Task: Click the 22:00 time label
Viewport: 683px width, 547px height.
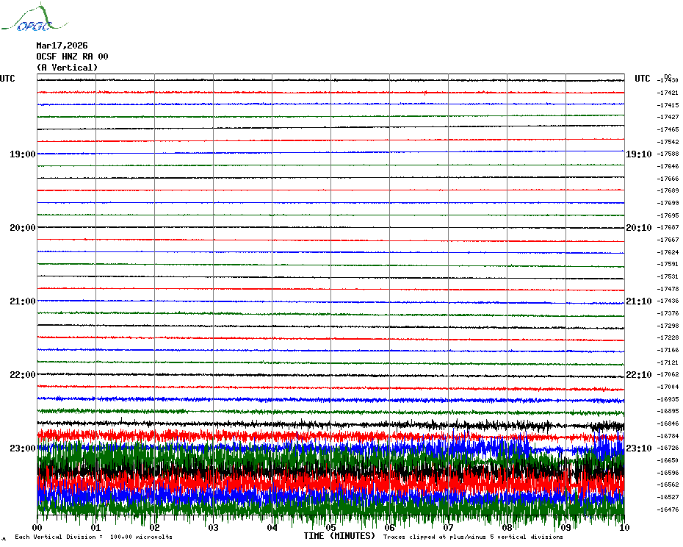Action: (x=23, y=375)
